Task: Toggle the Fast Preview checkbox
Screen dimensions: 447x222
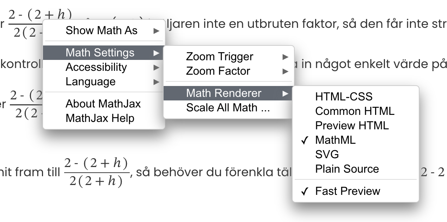Action: click(348, 191)
